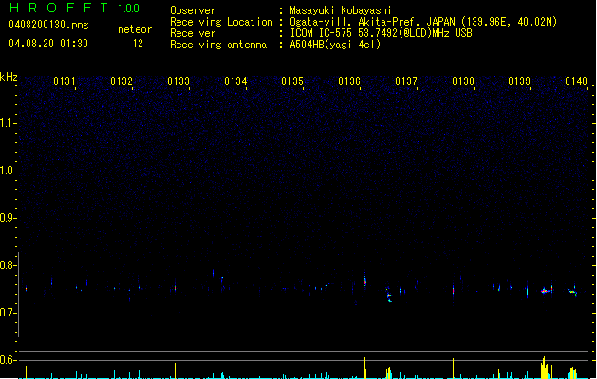This screenshot has height=379, width=597.
Task: Click the 0.9 kHz frequency axis label
Action: pos(8,218)
